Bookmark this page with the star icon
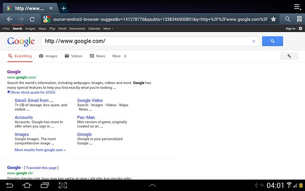Screen dimensions: 305x191 point(273,19)
